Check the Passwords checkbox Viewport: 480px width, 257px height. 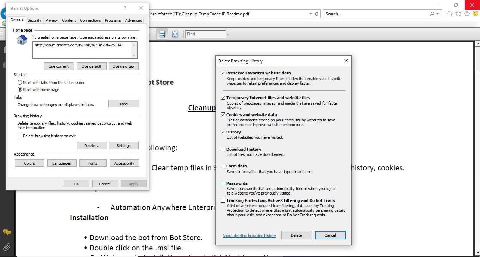[x=223, y=183]
